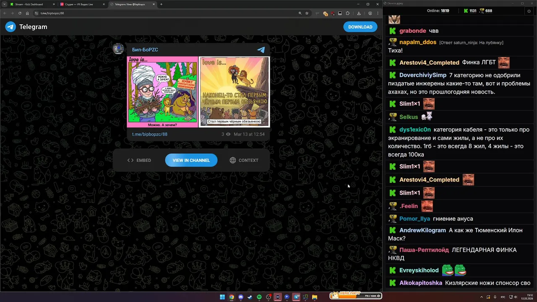The width and height of the screenshot is (537, 302).
Task: Open Windows Start menu on taskbar
Action: click(222, 297)
